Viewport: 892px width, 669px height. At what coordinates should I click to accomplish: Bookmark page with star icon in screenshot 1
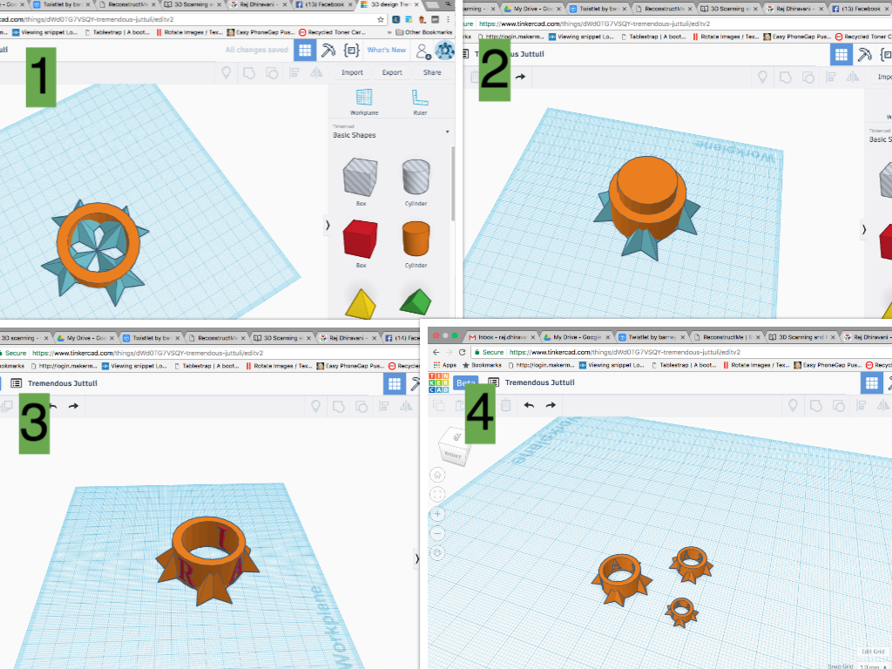pyautogui.click(x=381, y=19)
